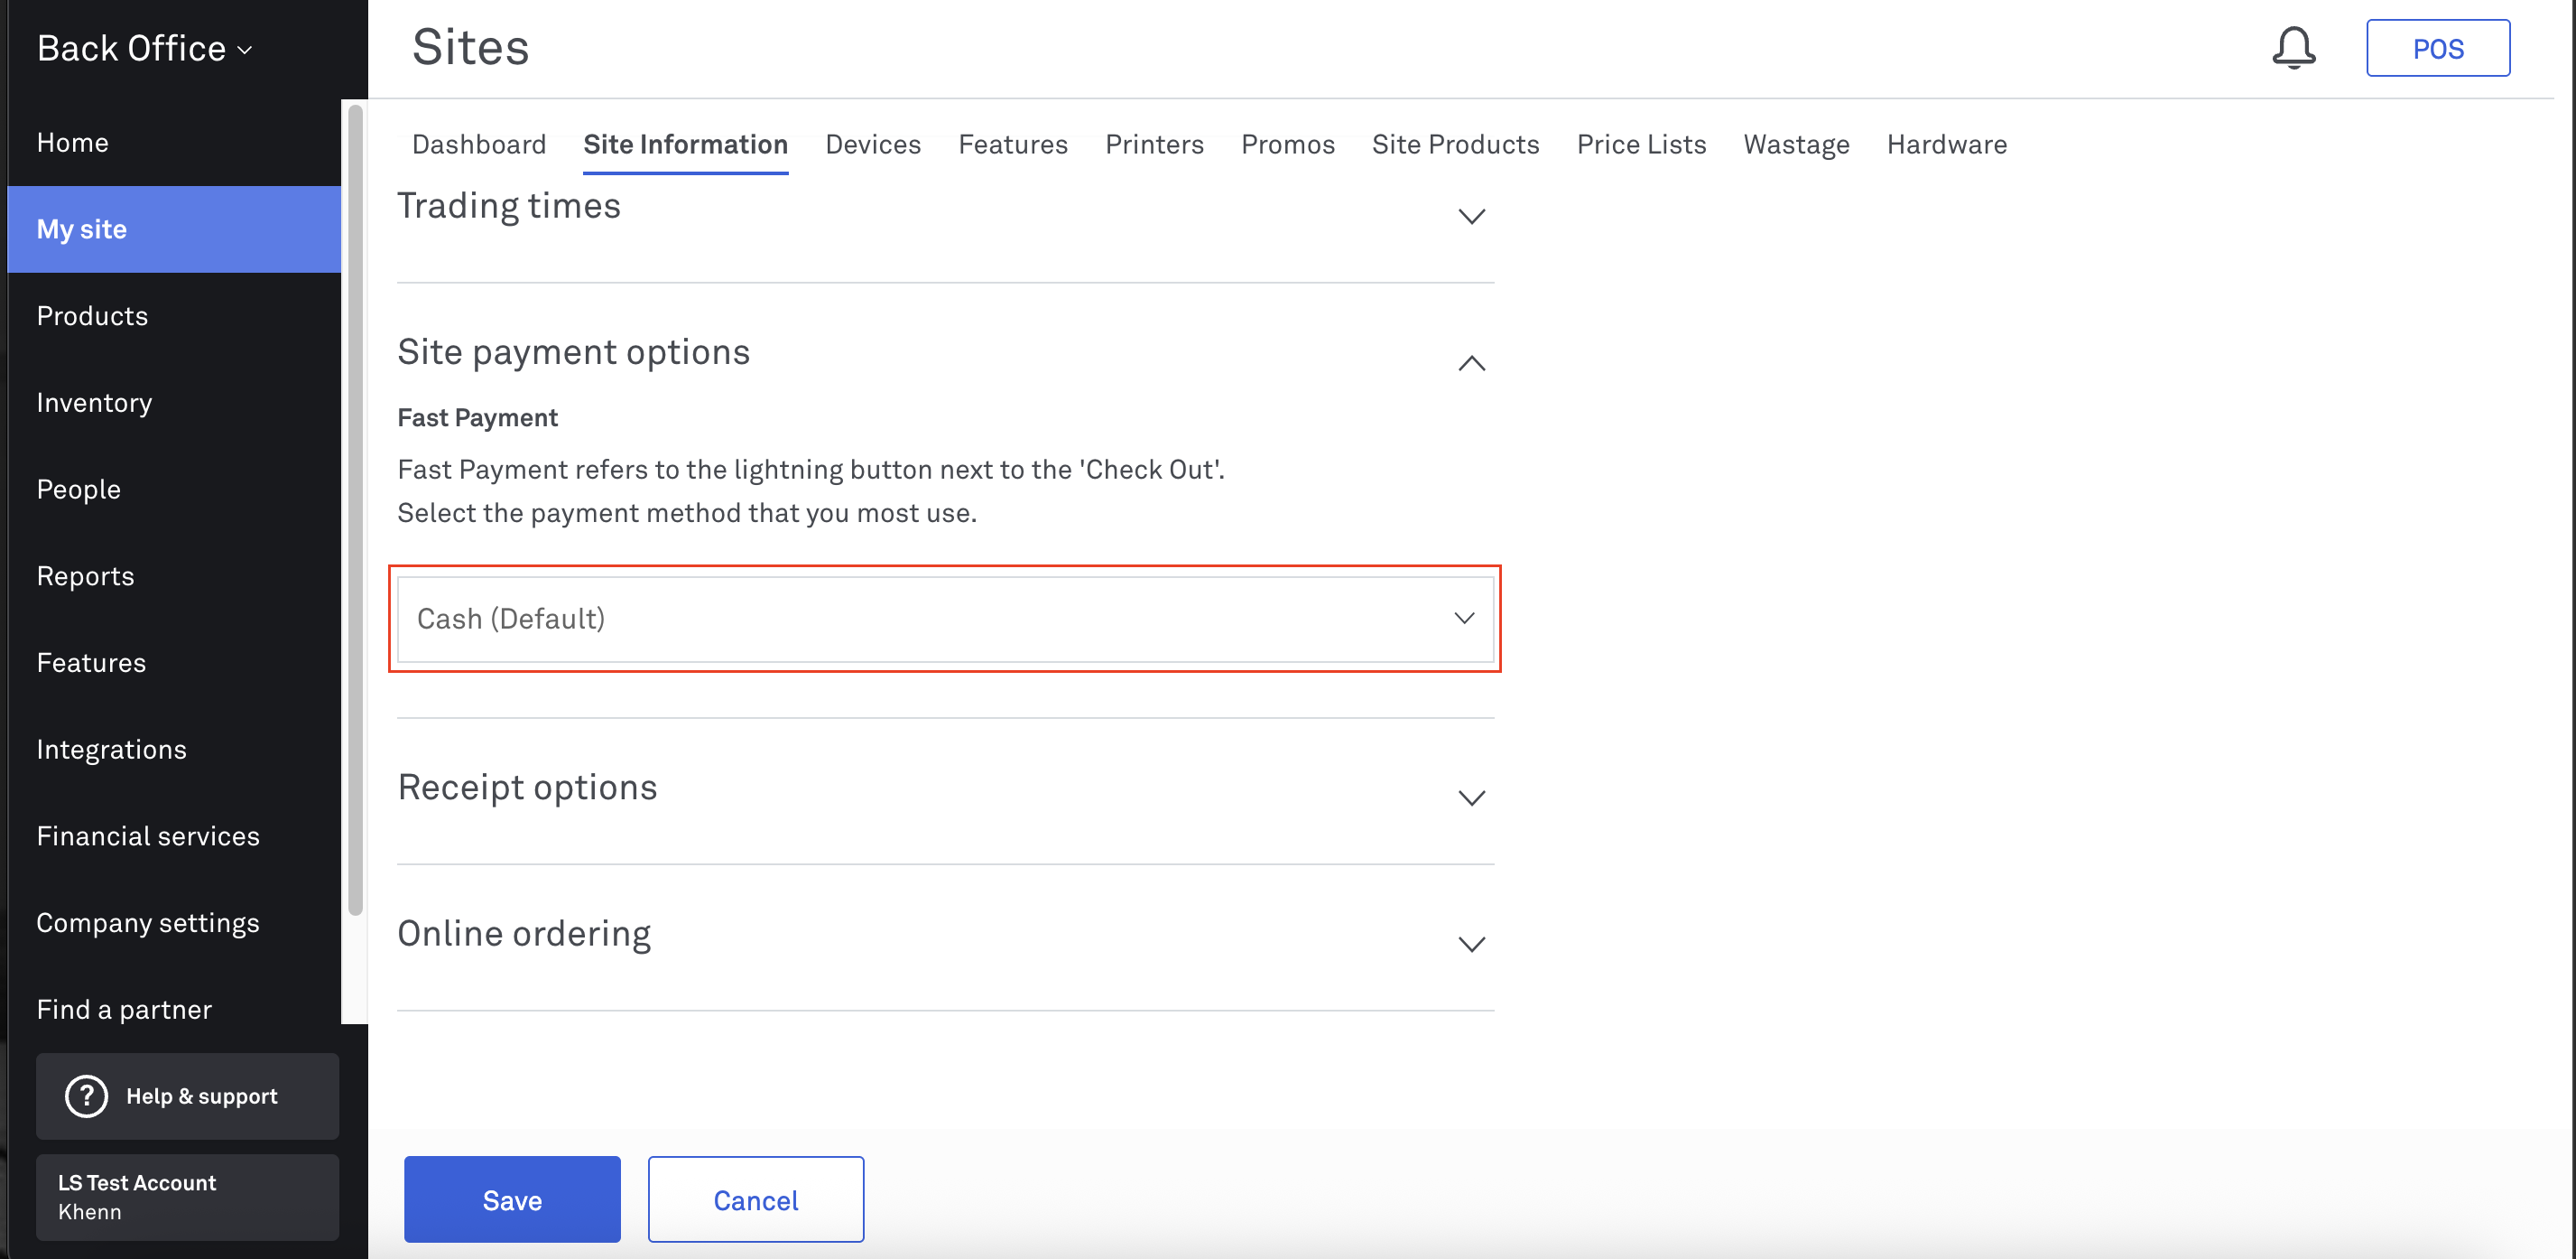
Task: Open the Devices tab
Action: tap(872, 145)
